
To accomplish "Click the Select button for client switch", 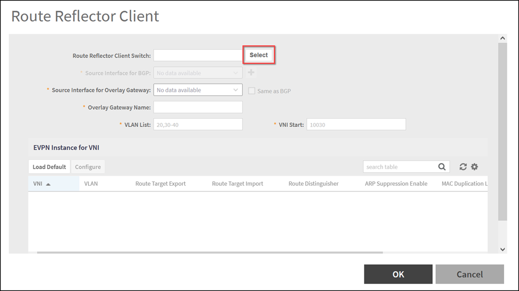I will pyautogui.click(x=259, y=55).
